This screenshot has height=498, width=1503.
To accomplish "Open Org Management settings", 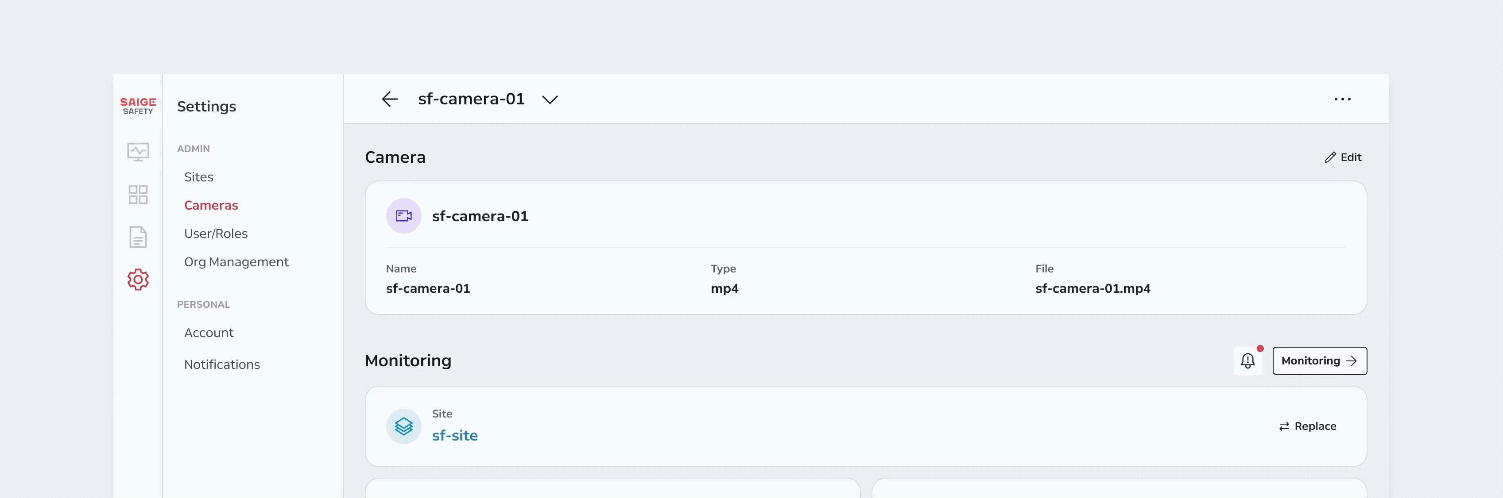I will [236, 262].
